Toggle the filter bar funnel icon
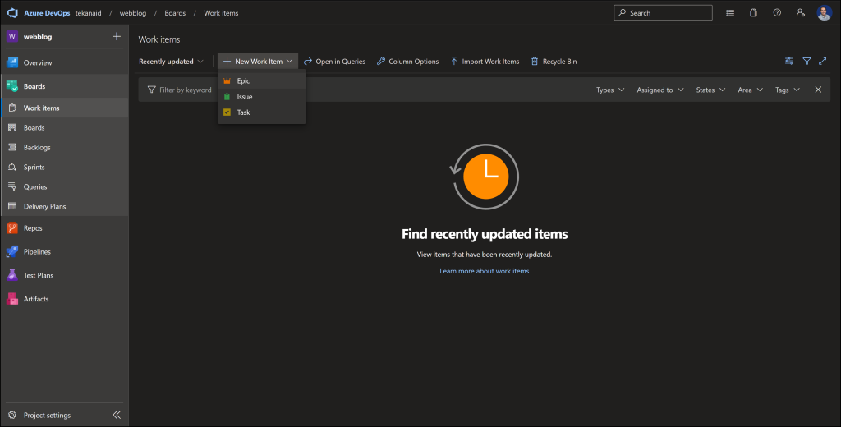Screen dimensions: 841x427 [807, 62]
